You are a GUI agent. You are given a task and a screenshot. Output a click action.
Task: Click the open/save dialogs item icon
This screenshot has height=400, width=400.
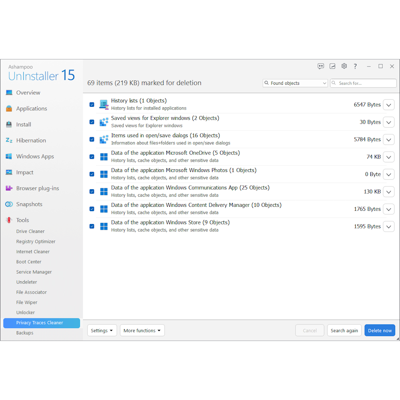[104, 139]
